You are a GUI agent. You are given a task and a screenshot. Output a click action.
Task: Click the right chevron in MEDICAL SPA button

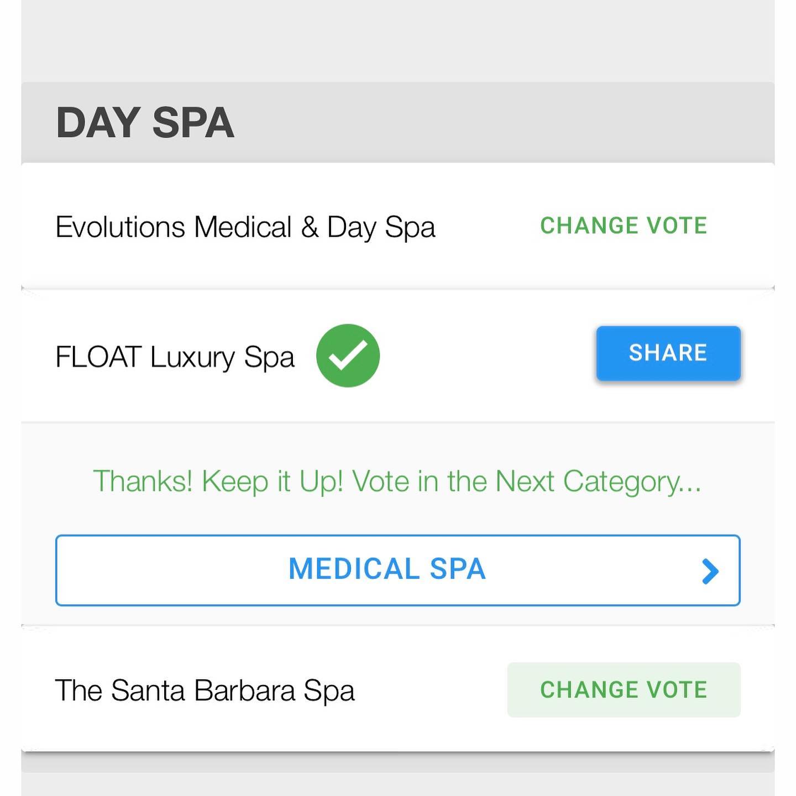(x=710, y=571)
